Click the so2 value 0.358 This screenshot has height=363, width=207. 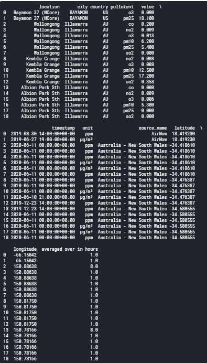tap(148, 82)
